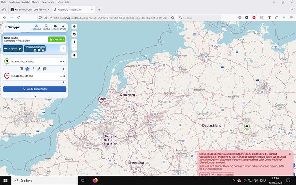This screenshot has height=185, width=296.
Task: Focus the Firefox Suchen search box
Action: tap(199, 18)
